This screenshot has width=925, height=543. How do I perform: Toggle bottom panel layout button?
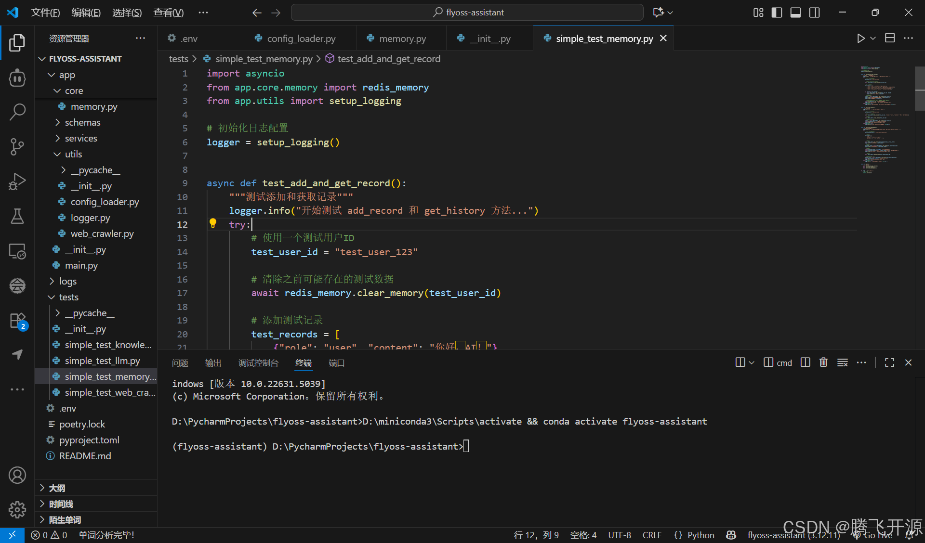coord(795,13)
